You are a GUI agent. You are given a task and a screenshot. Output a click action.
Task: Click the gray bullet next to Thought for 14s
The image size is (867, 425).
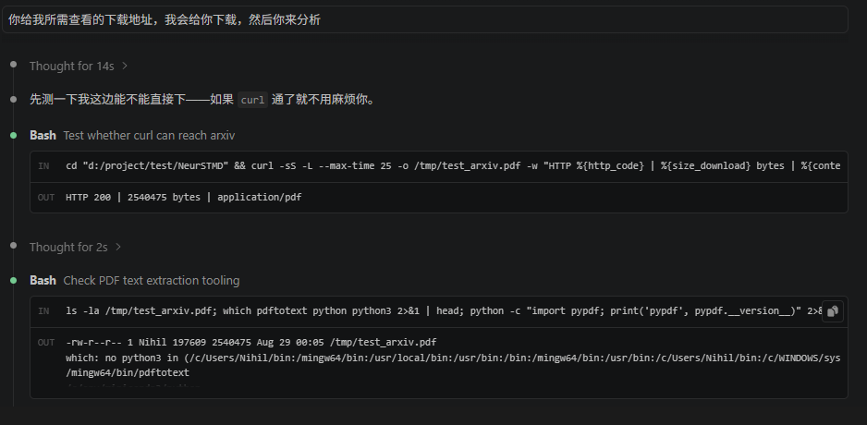pyautogui.click(x=13, y=65)
